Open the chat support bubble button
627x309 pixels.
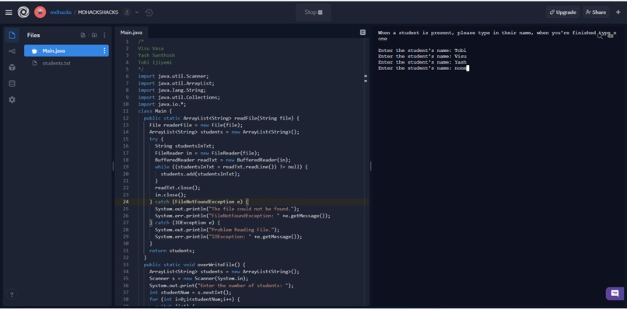(615, 293)
